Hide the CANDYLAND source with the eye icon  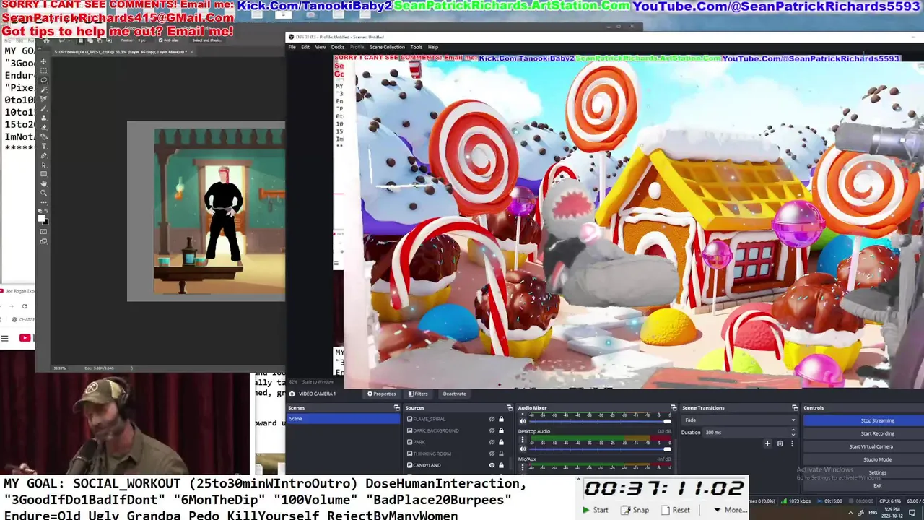492,465
